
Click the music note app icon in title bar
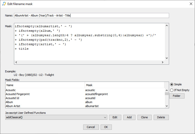tap(4, 4)
